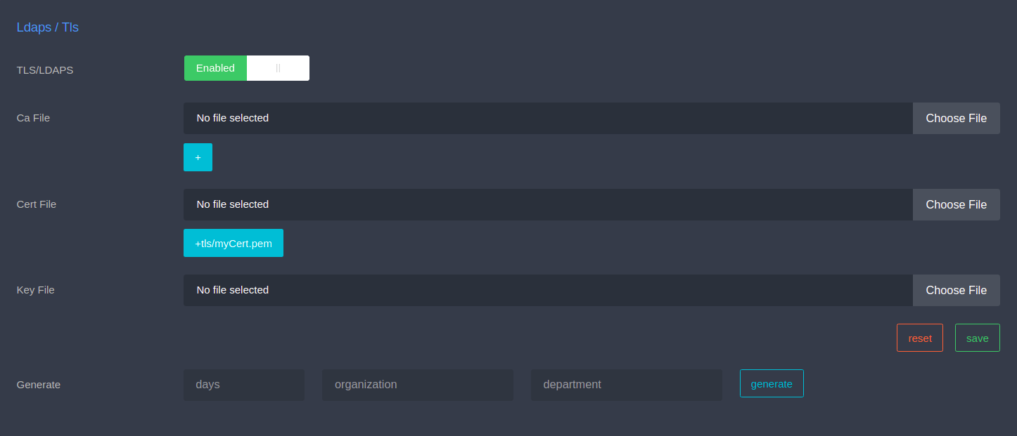Click the generate certificate button
Viewport: 1017px width, 436px height.
point(772,383)
